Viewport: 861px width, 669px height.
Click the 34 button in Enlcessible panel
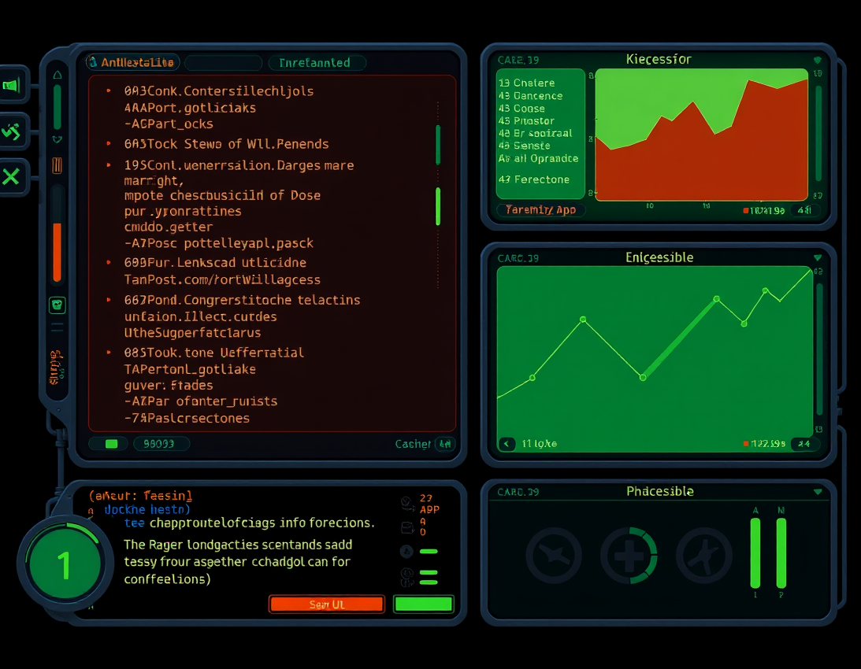click(x=804, y=443)
